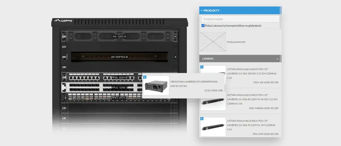The width and height of the screenshot is (341, 146).
Task: Click the Lanberg logo on the rack top
Action: (63, 20)
